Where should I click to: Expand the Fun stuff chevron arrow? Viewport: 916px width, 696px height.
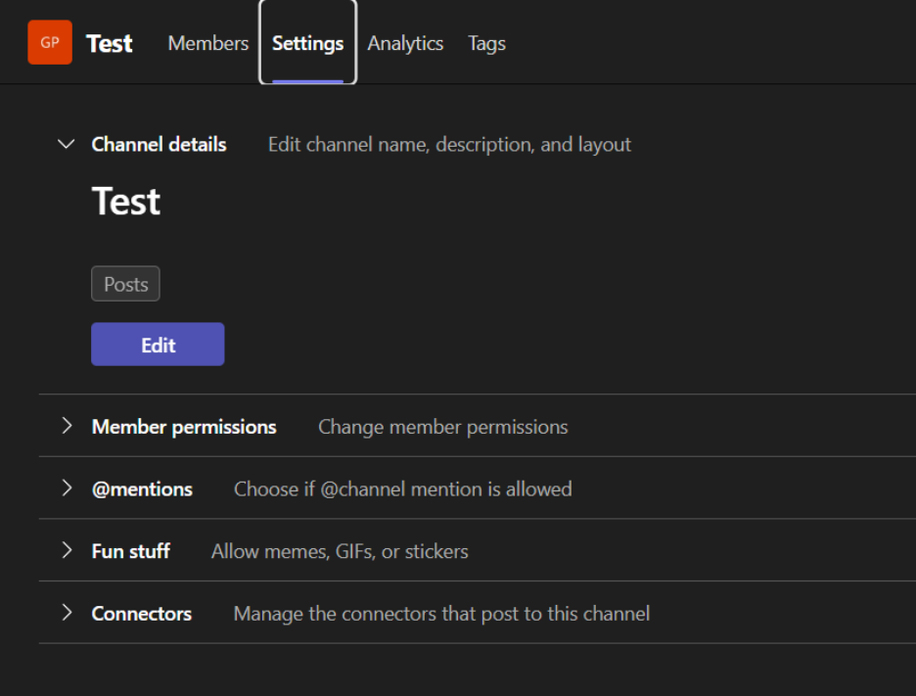click(x=67, y=551)
